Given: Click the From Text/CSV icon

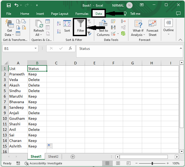Looking at the screenshot, I should tap(18, 22).
